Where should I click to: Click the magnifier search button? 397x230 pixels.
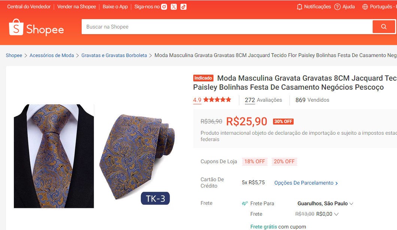[384, 27]
